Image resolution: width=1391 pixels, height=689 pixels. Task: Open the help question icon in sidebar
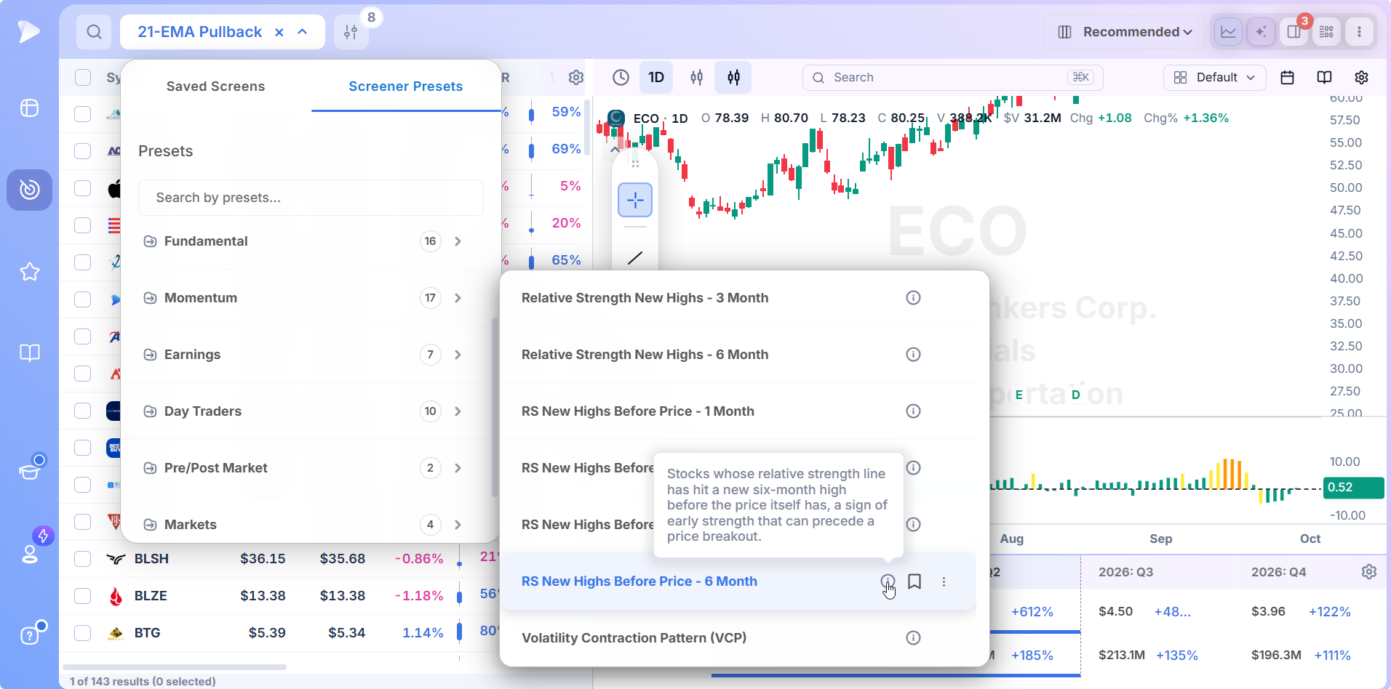[x=29, y=635]
